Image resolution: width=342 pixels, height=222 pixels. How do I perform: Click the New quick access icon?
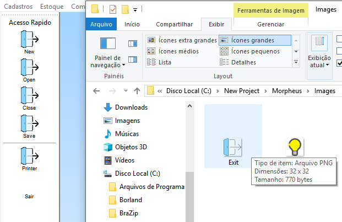pyautogui.click(x=30, y=39)
